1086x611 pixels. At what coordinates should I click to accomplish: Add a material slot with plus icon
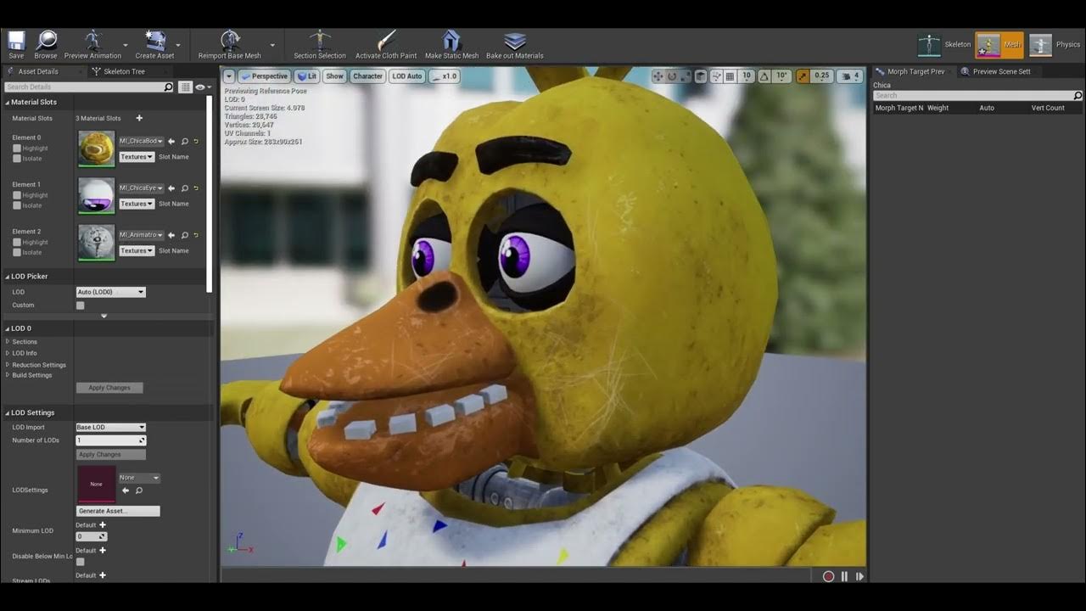pos(139,118)
